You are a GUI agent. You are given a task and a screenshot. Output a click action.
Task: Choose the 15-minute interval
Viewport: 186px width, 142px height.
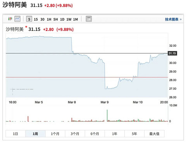coord(36,19)
